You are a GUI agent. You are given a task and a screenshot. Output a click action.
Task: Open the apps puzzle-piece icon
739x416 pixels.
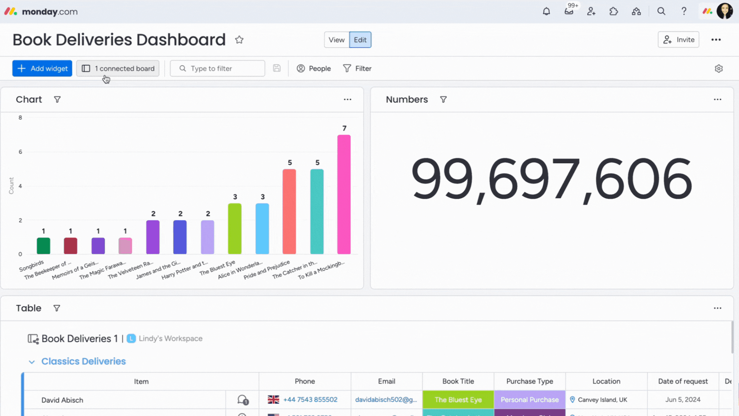tap(614, 12)
